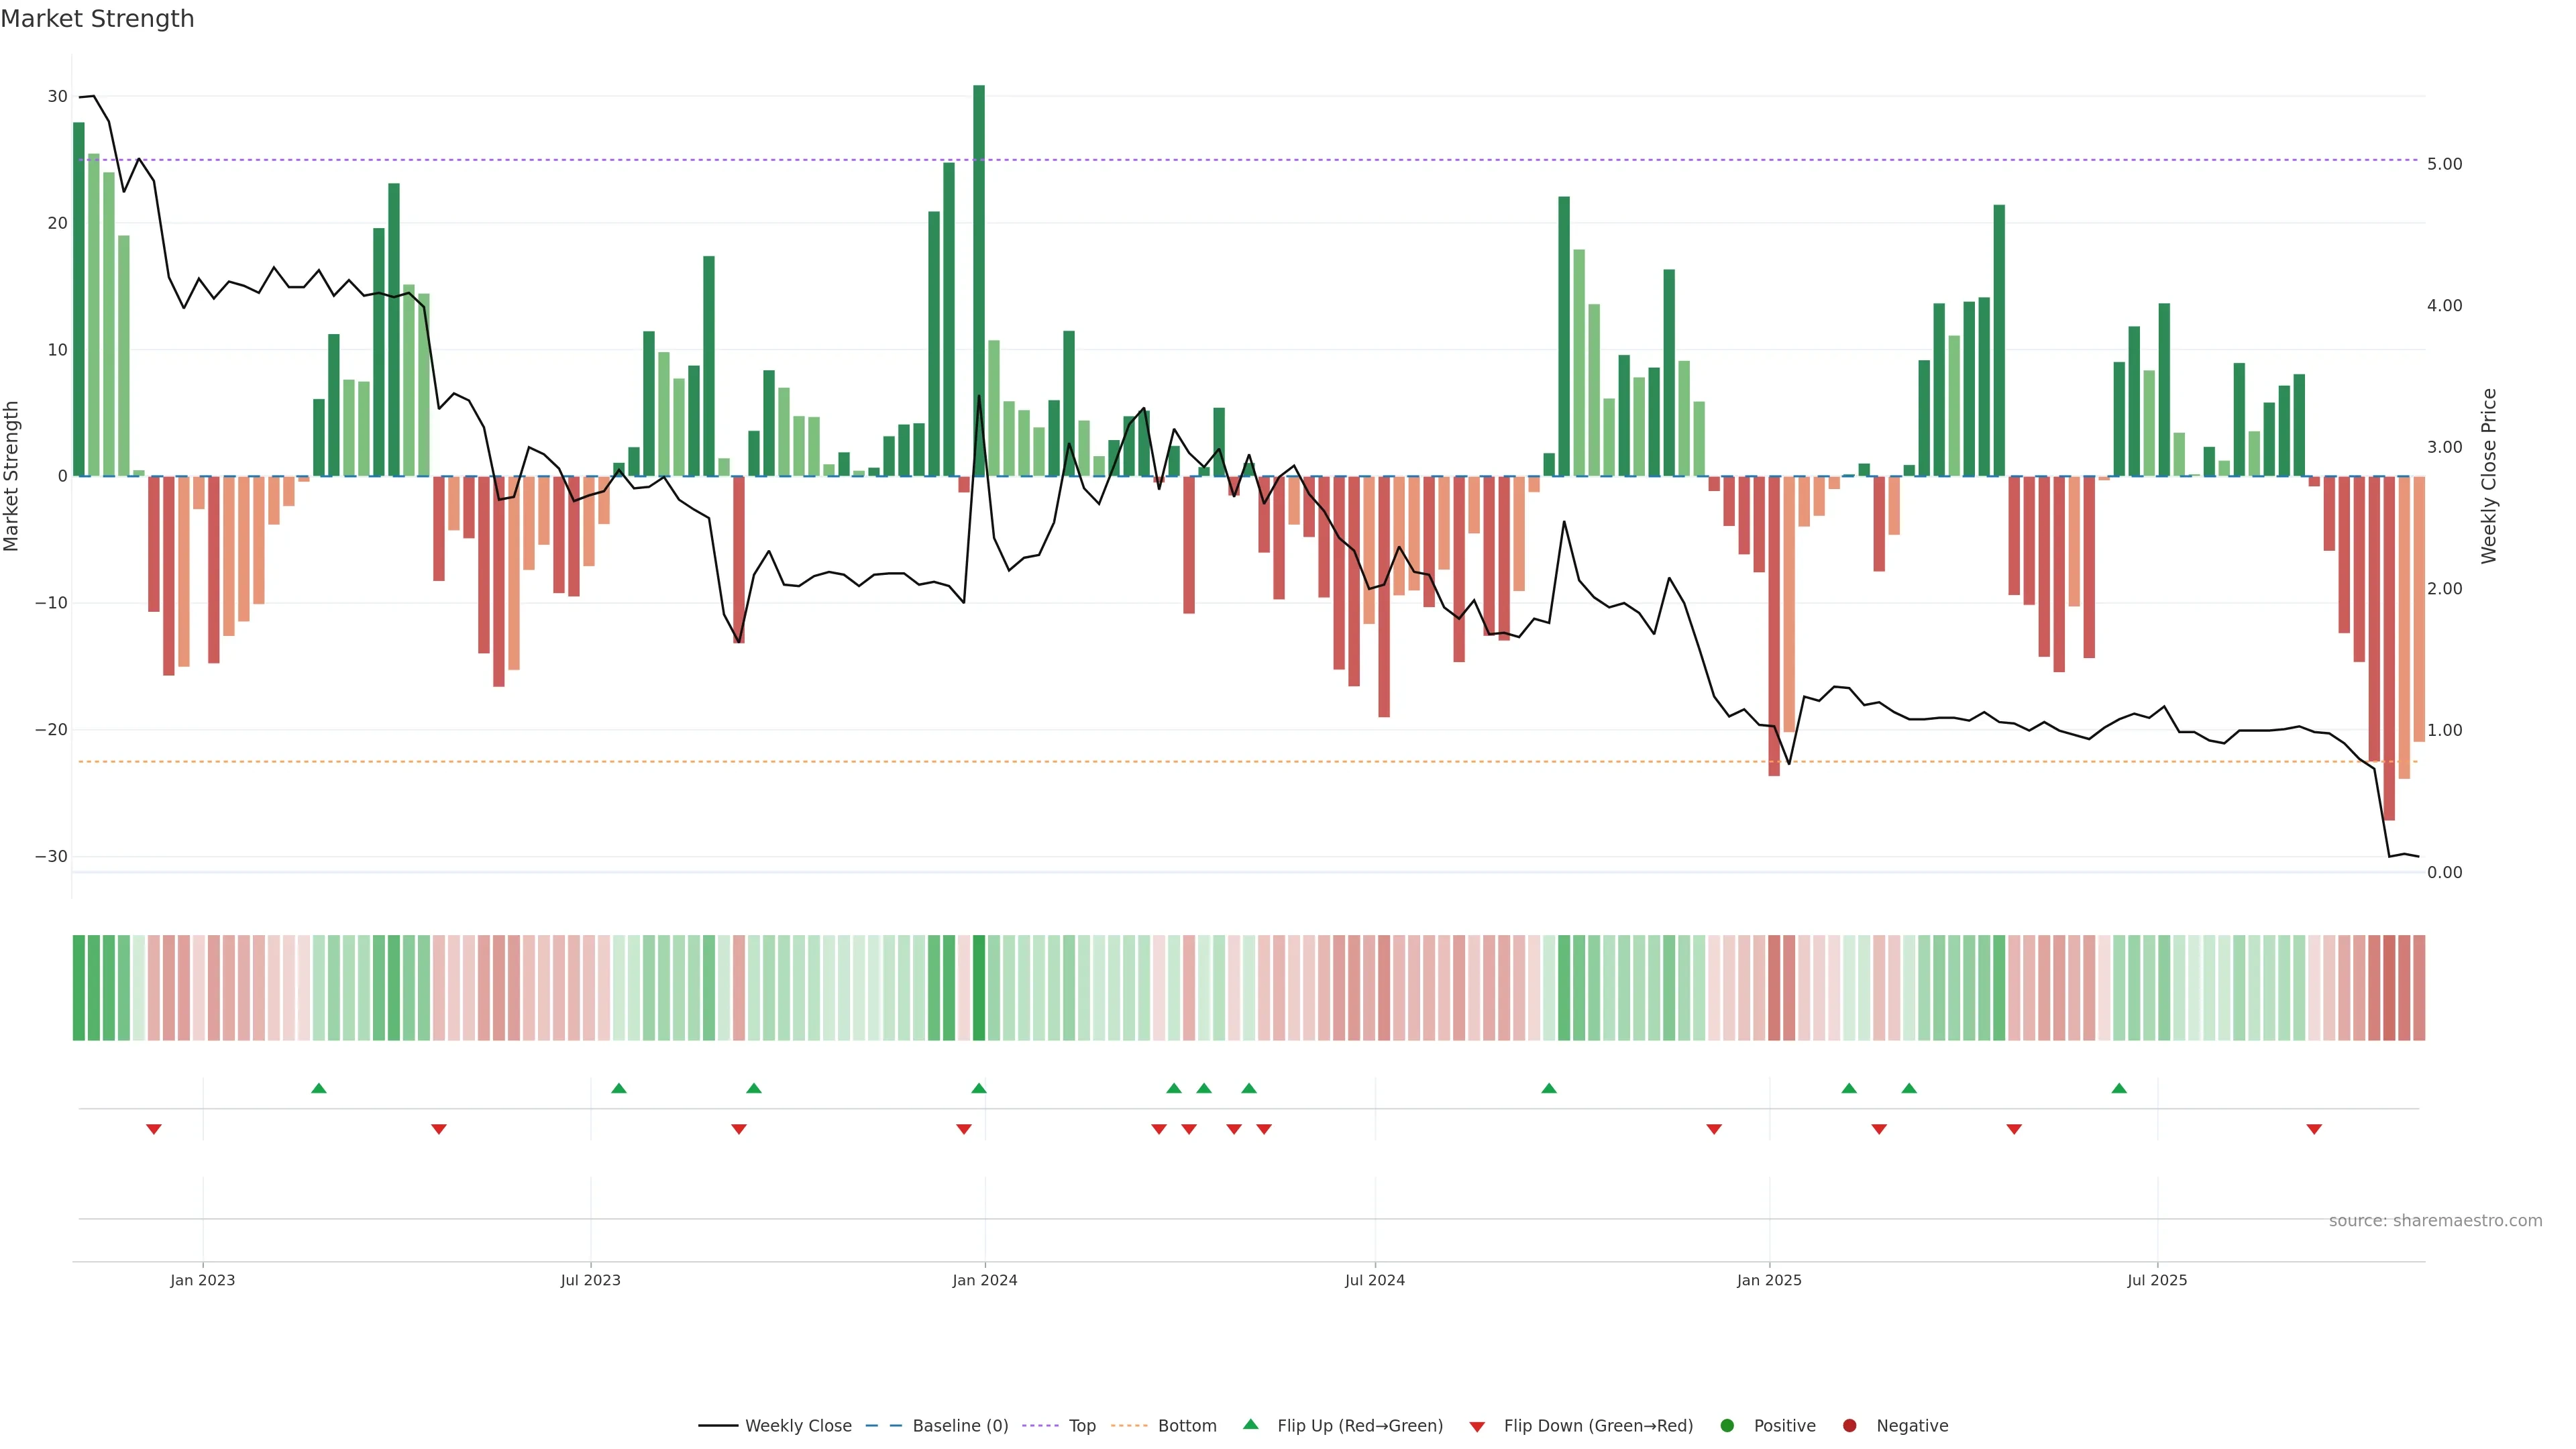The width and height of the screenshot is (2576, 1449).
Task: Click the lone flip-up marker after Jul 2024
Action: pos(1549,1088)
